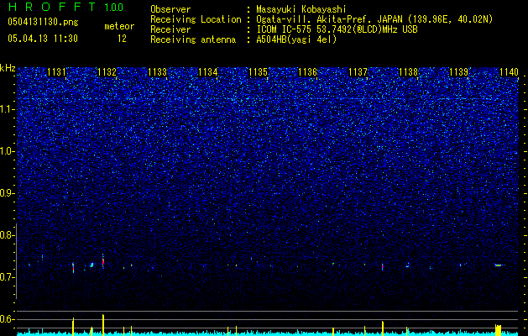Click the 0.8 kHz axis label
The height and width of the screenshot is (336, 528).
click(x=8, y=235)
